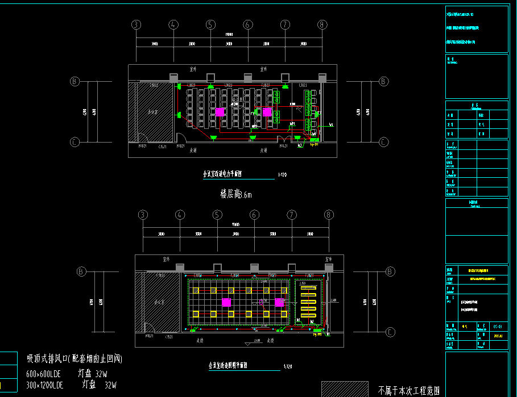Viewport: 517px width, 397px height.
Task: Click axis bubble 6 above the lighting plan
Action: click(x=254, y=215)
